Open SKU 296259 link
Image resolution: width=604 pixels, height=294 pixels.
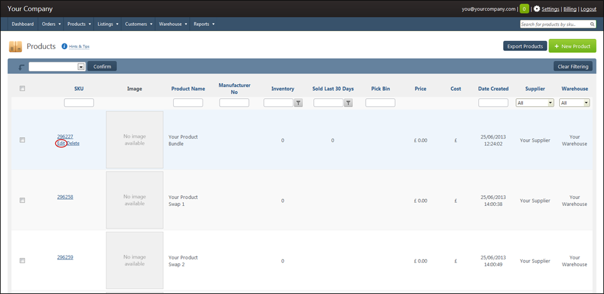tap(65, 257)
